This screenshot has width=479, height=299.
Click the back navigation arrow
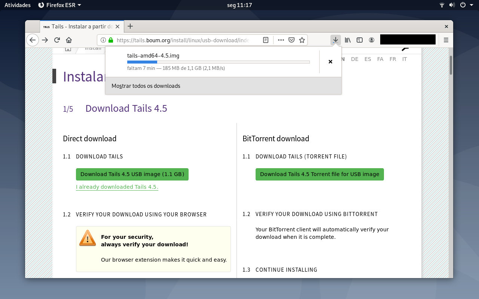(x=33, y=40)
